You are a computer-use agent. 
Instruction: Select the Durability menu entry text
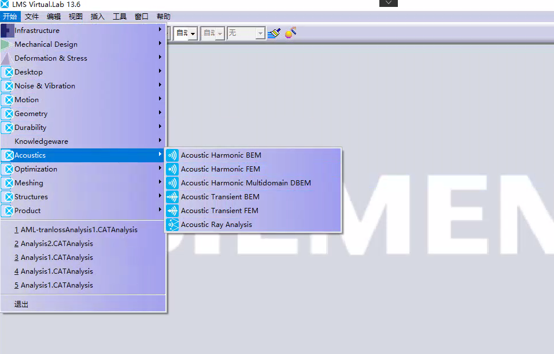tap(31, 128)
